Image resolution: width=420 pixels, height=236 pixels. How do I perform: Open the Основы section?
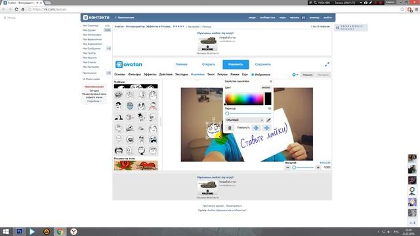[x=119, y=74]
